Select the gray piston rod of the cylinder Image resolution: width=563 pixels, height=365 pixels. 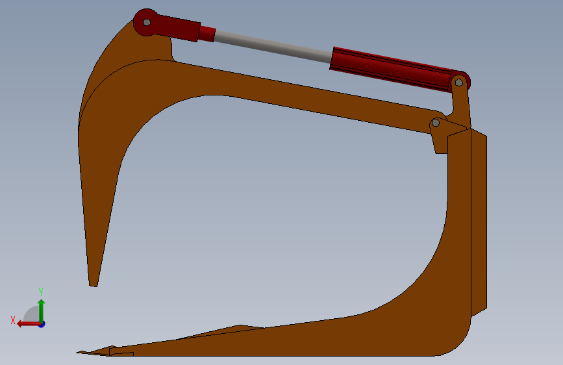(x=273, y=47)
